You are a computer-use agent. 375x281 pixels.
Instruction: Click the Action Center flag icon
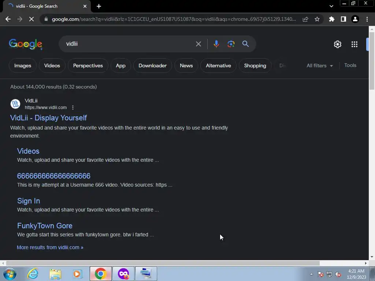pos(320,274)
